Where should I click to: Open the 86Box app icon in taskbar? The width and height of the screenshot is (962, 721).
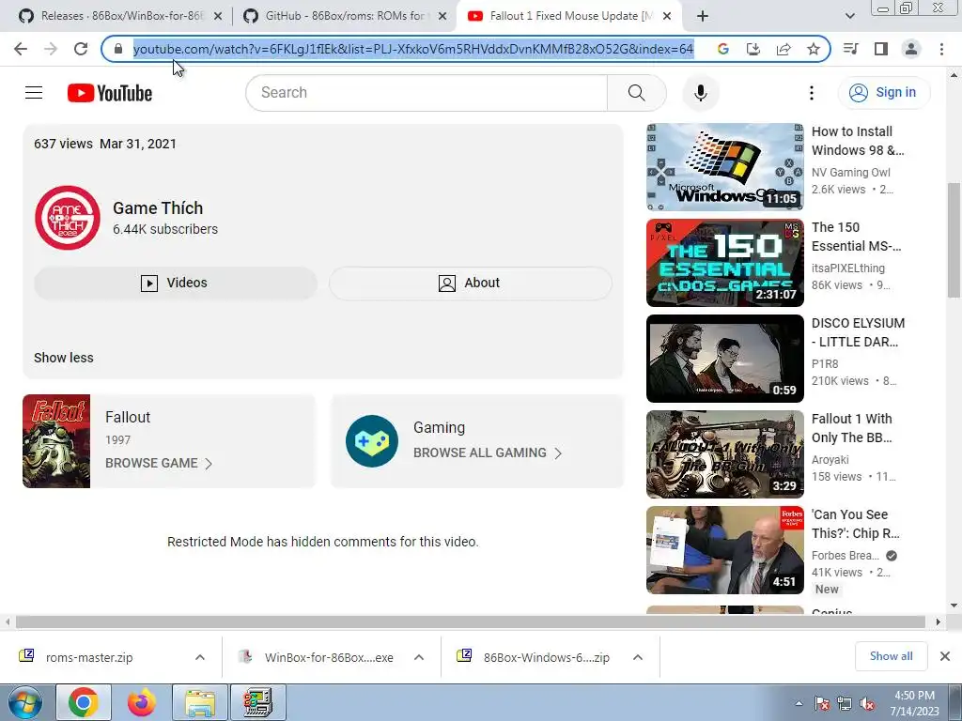pyautogui.click(x=257, y=702)
